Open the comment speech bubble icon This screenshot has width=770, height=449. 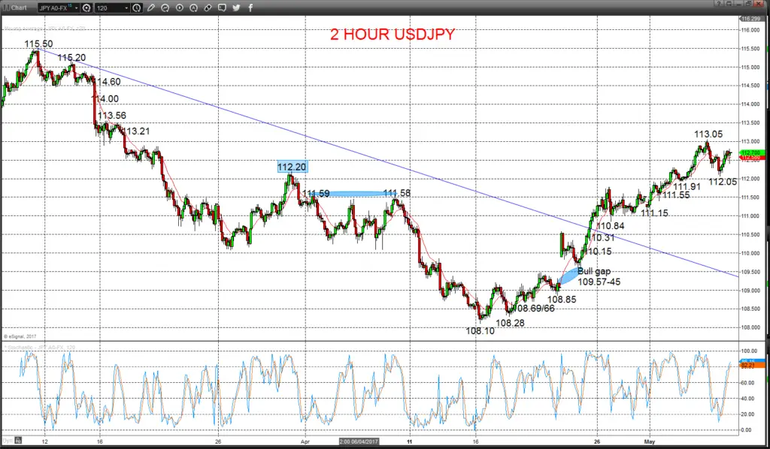[223, 8]
